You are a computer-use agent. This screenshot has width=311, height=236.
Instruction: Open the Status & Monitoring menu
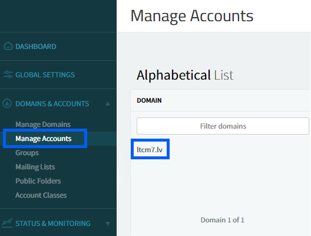[x=53, y=224]
